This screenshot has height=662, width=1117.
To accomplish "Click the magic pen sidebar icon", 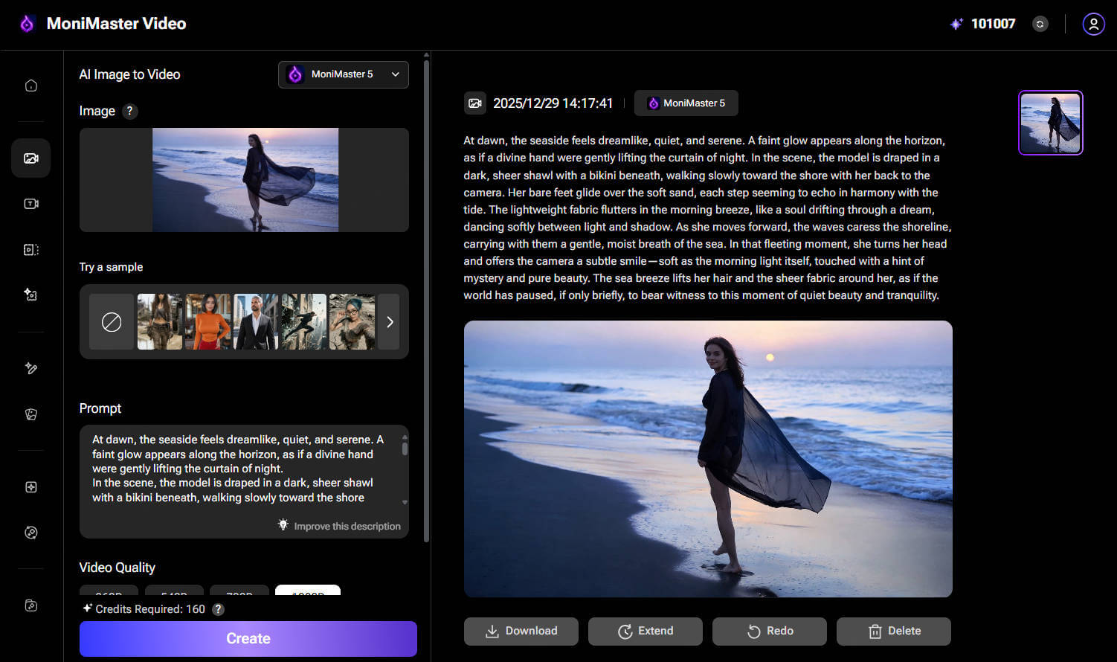I will pos(31,368).
